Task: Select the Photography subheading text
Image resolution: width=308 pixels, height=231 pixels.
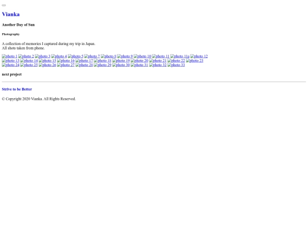Action: pos(11,34)
